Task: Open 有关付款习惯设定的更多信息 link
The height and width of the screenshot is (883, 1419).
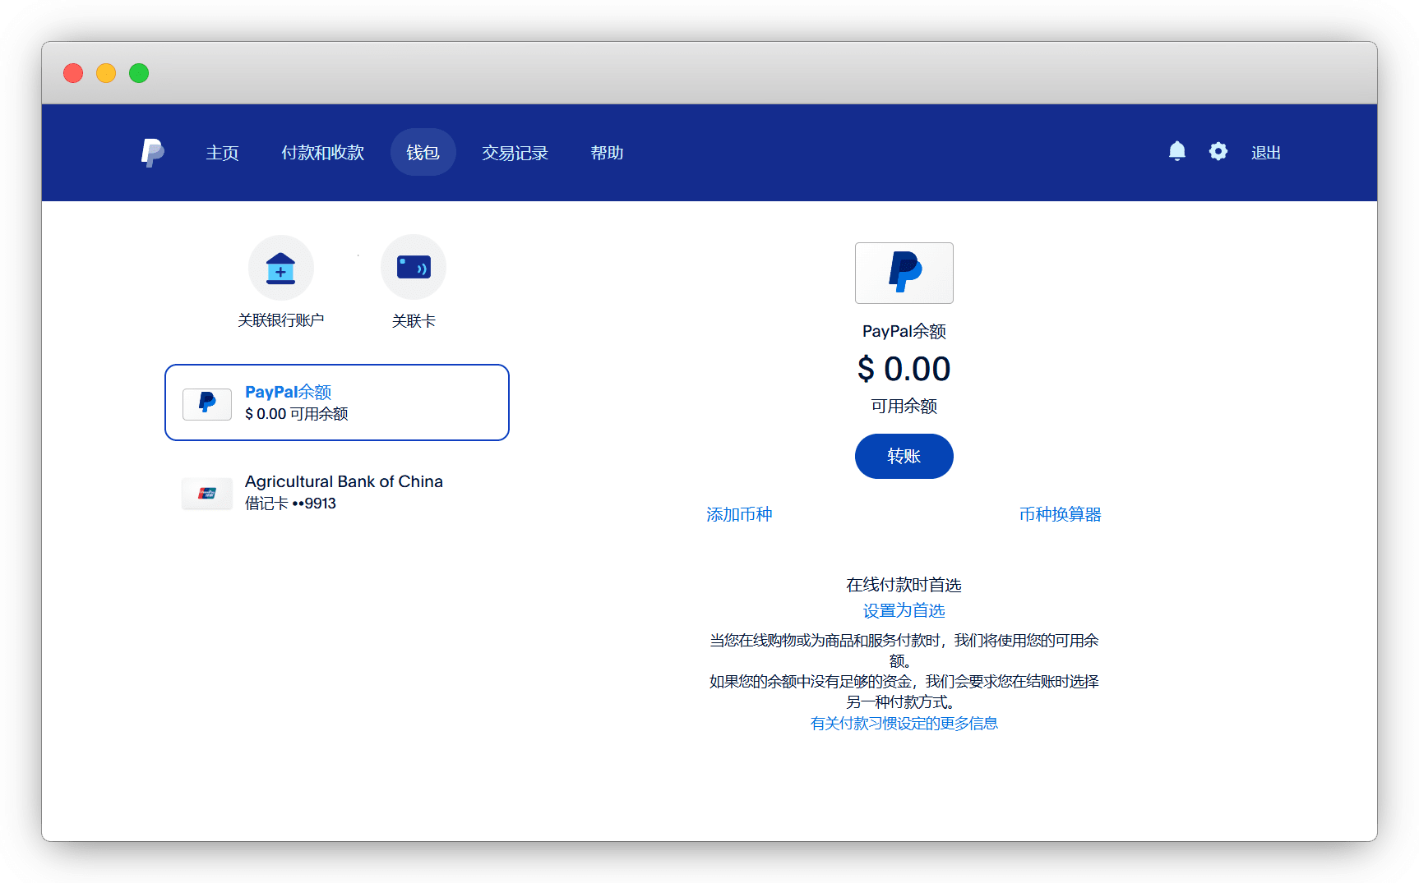Action: pyautogui.click(x=904, y=723)
